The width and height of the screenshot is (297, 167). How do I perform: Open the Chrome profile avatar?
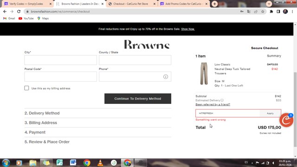tap(285, 12)
